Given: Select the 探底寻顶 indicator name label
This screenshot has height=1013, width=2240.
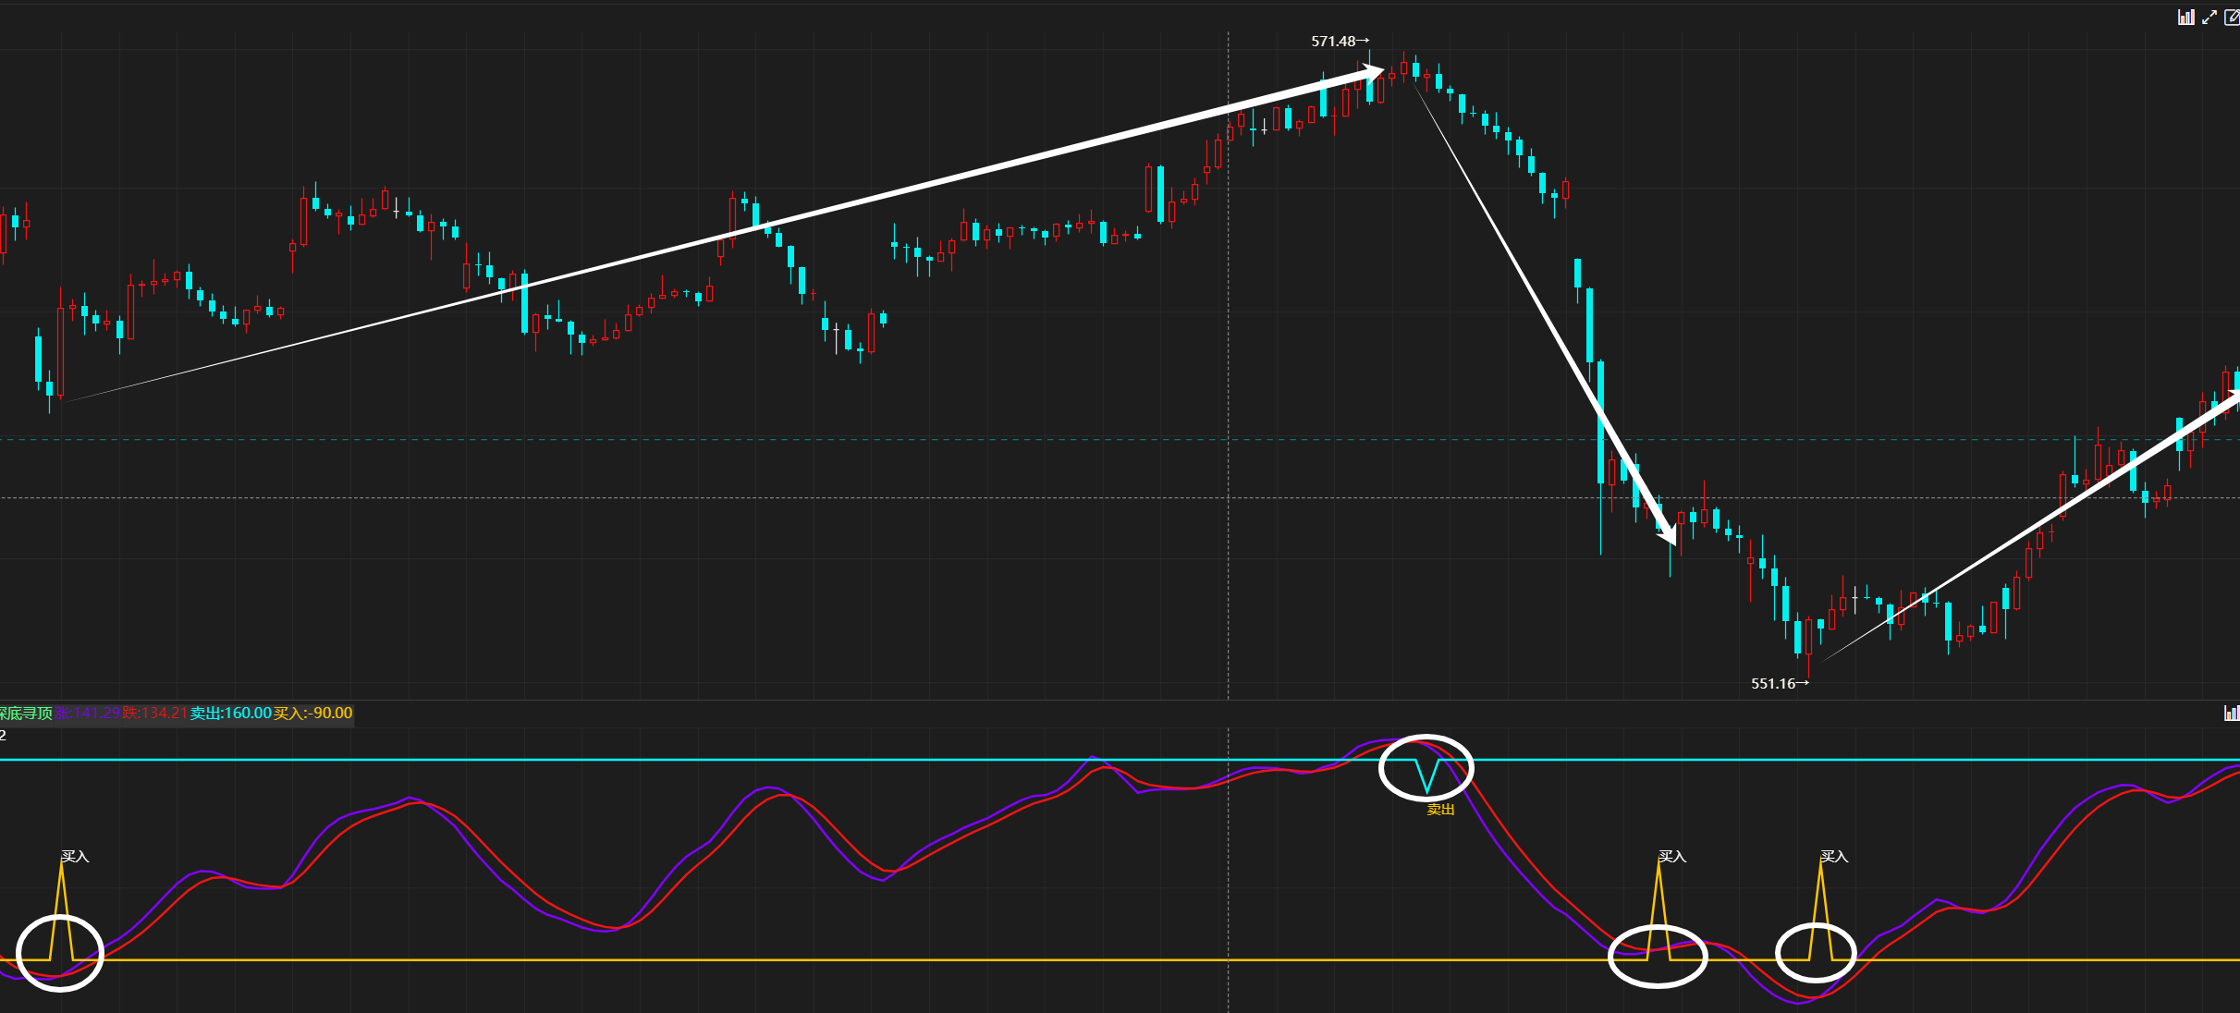Looking at the screenshot, I should coord(26,713).
